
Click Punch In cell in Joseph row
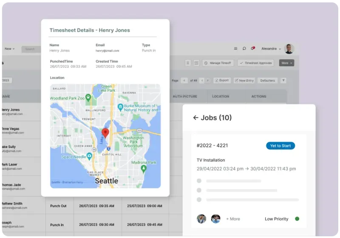(57, 225)
